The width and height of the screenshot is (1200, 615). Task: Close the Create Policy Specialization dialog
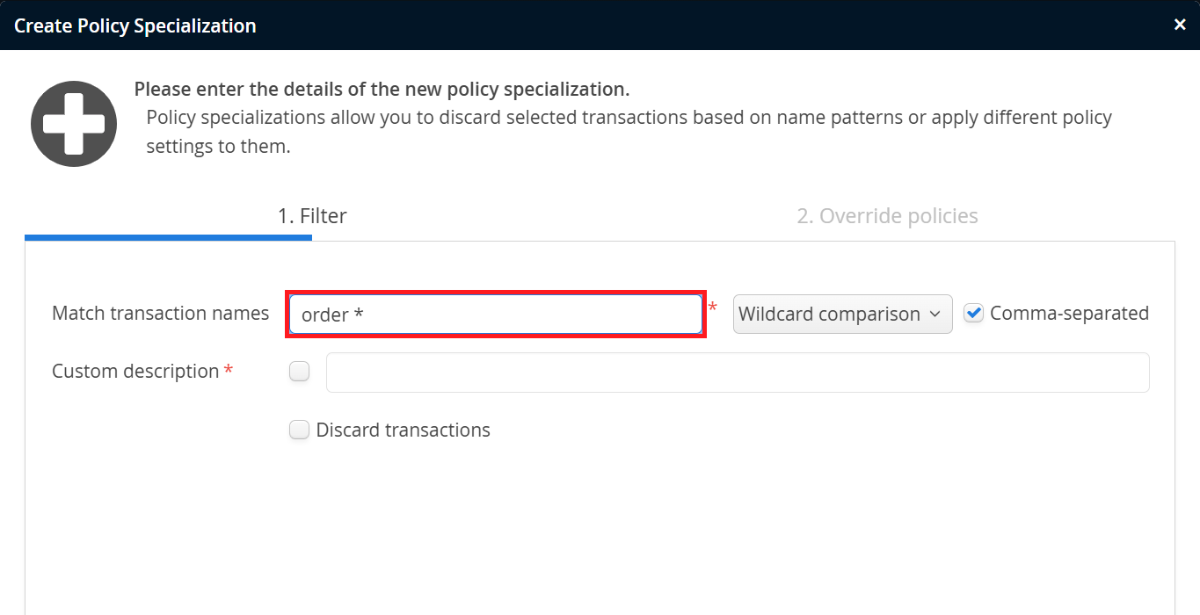click(1180, 25)
